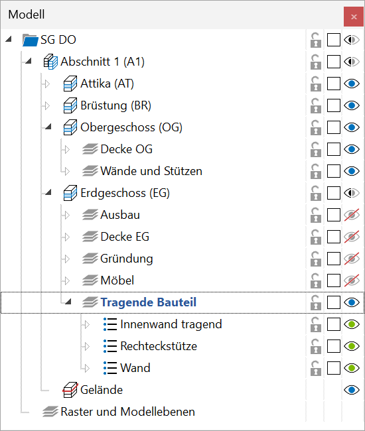Click the Attika (AT) storey icon
The image size is (365, 431).
[x=70, y=84]
